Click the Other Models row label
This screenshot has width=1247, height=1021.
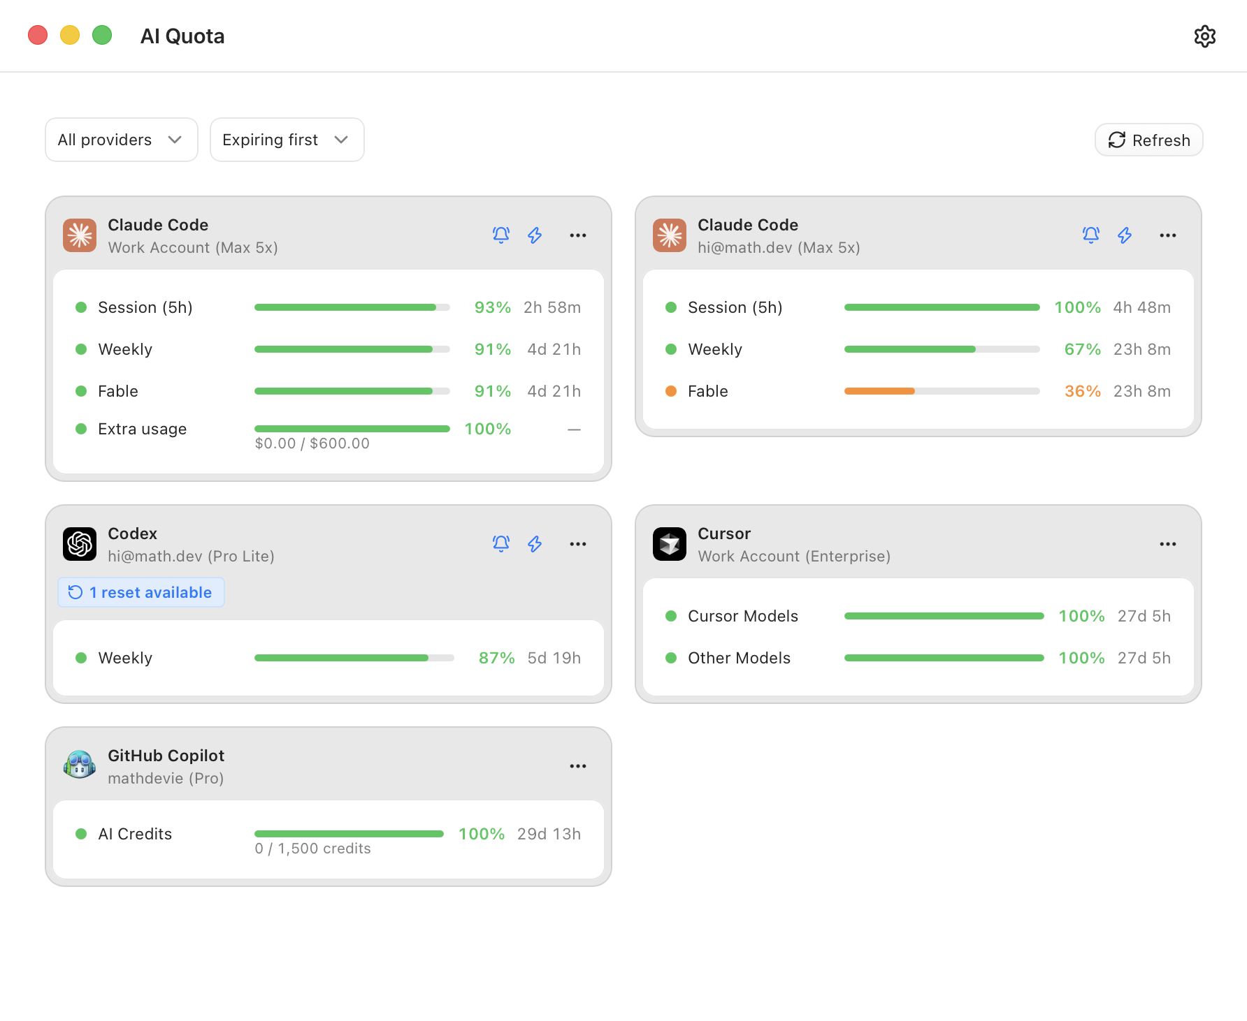[740, 658]
